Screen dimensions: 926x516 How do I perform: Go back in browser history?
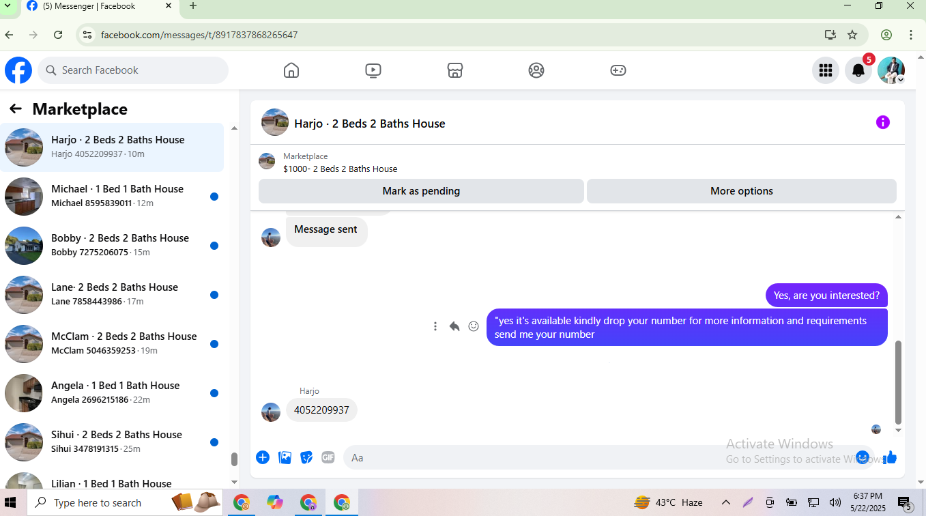pyautogui.click(x=9, y=35)
